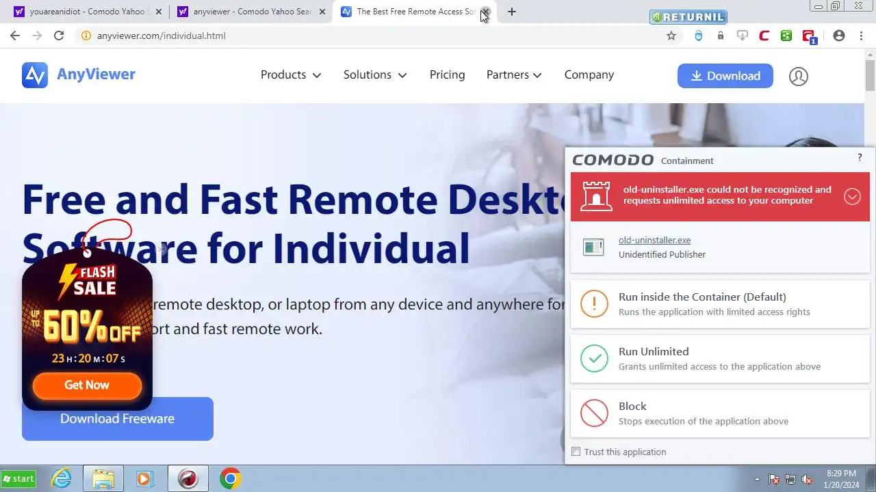Click the Returnil floating toolbar
This screenshot has height=492, width=876.
pyautogui.click(x=688, y=17)
